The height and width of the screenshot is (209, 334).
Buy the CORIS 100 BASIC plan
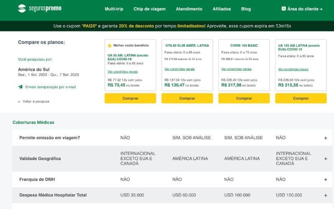[244, 98]
